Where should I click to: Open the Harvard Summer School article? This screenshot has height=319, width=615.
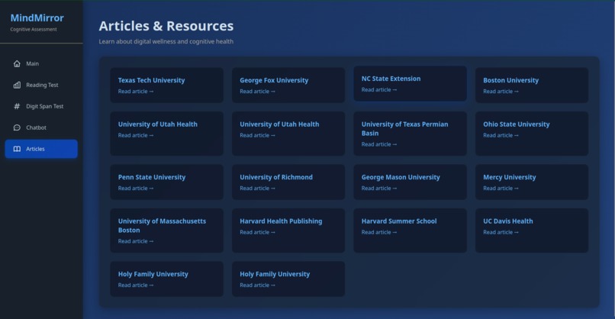[411, 230]
